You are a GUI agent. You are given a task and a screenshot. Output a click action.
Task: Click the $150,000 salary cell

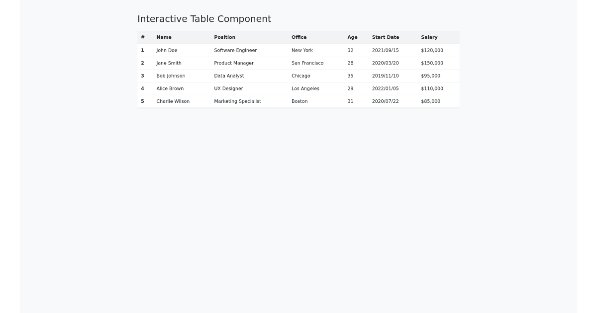438,63
